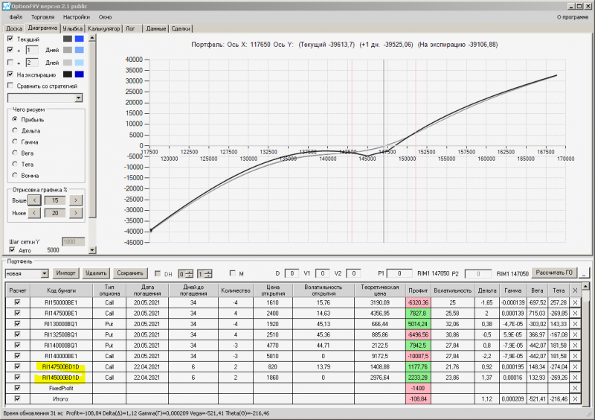Select the Прибыль radio button
Screen dimensions: 595x420
click(x=15, y=119)
